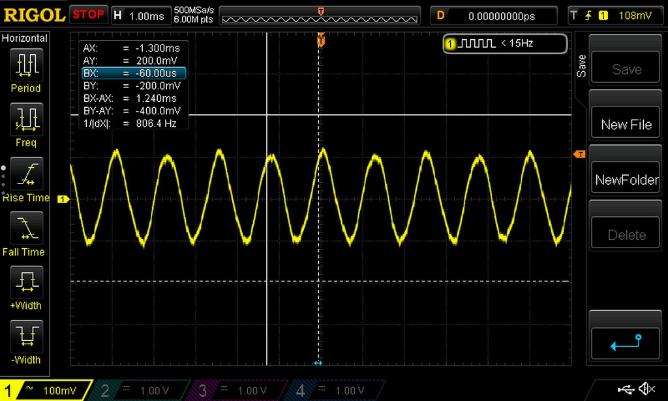Select the Period measurement icon
The image size is (668, 401).
pos(26,65)
